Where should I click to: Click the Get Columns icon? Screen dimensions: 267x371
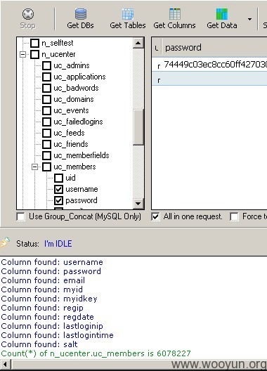pyautogui.click(x=175, y=14)
